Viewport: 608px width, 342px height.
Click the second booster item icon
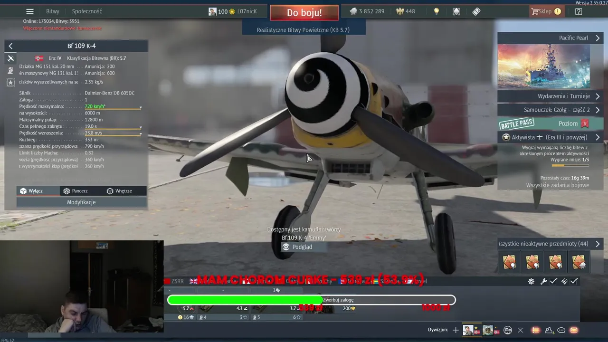[x=532, y=262]
